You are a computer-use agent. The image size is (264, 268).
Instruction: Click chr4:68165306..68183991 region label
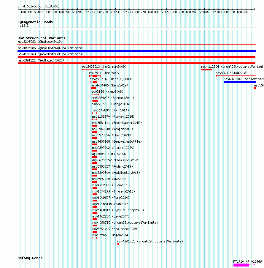click(38, 6)
